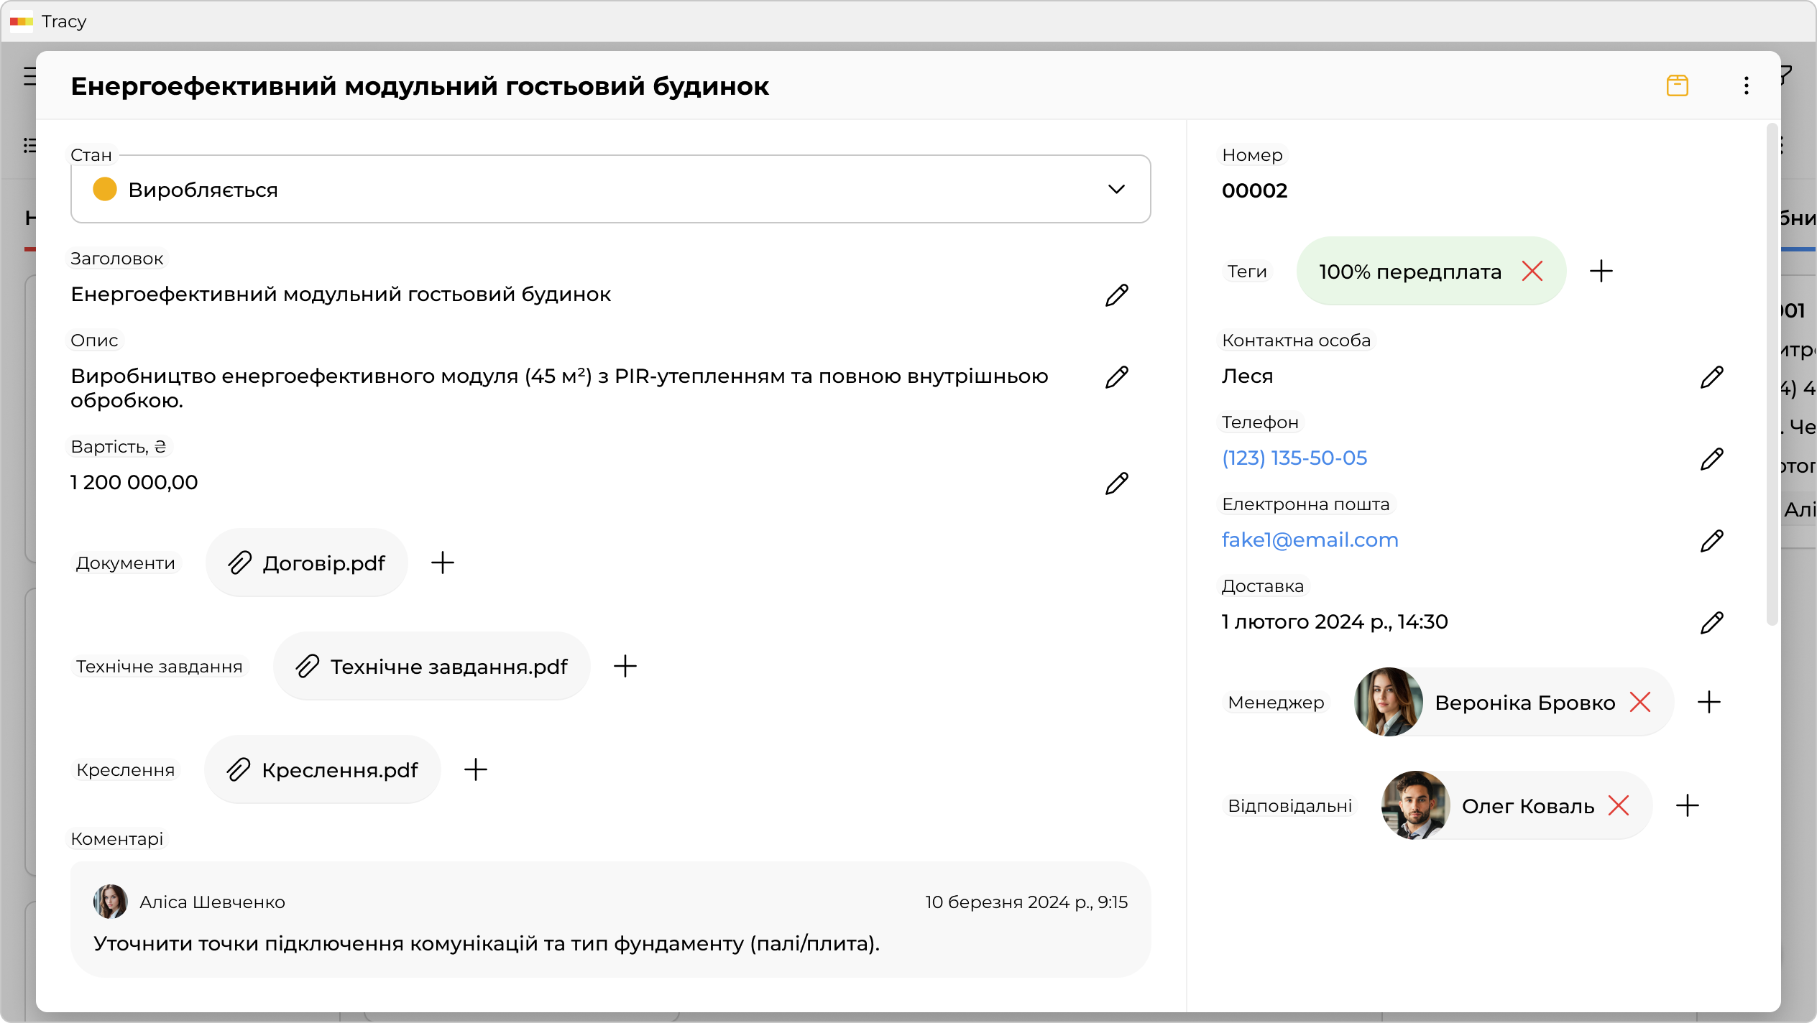Screen dimensions: 1817x1023
Task: Edit the Доставка date with pencil icon
Action: pos(1711,622)
